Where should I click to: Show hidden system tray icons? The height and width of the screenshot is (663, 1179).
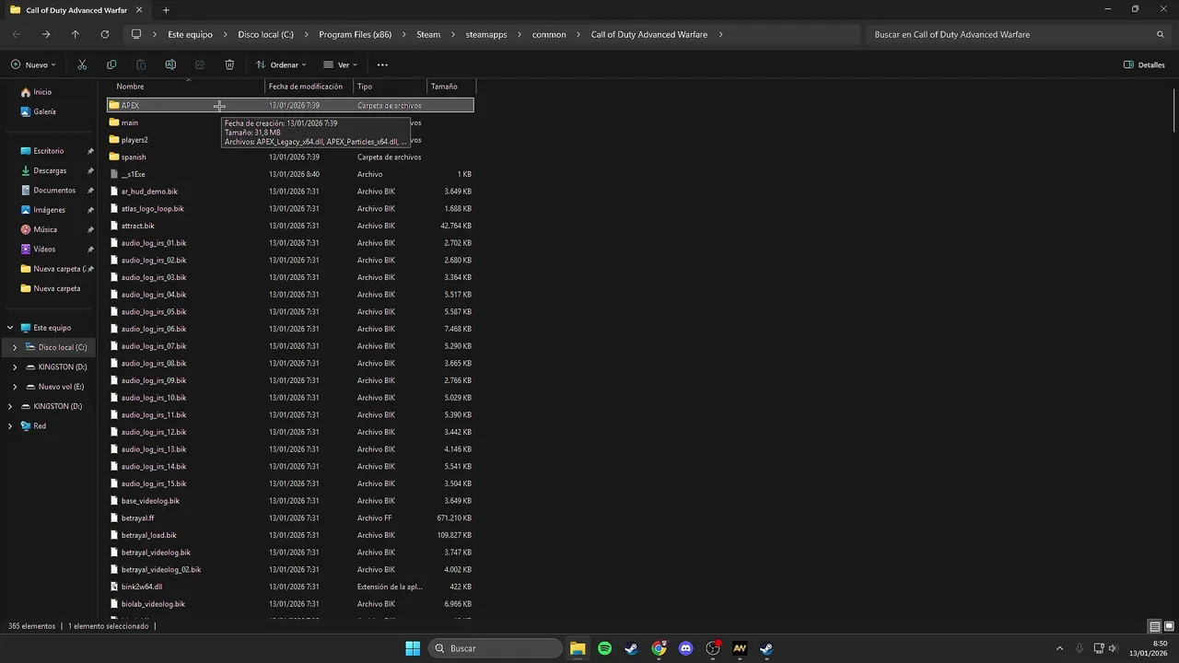[1059, 648]
